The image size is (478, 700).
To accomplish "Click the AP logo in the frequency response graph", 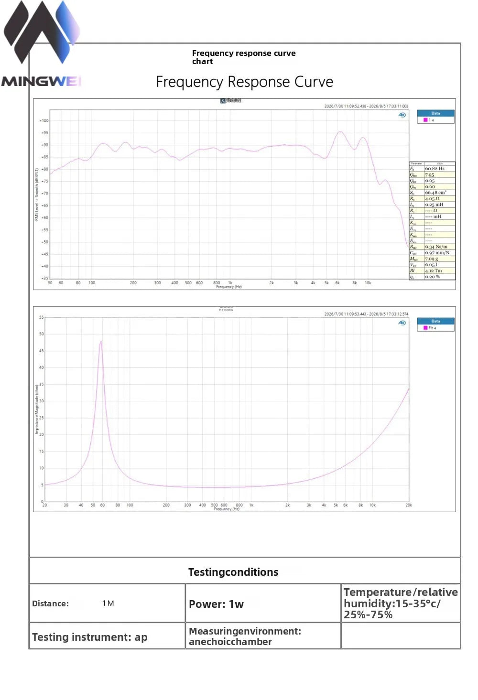I will [x=402, y=115].
